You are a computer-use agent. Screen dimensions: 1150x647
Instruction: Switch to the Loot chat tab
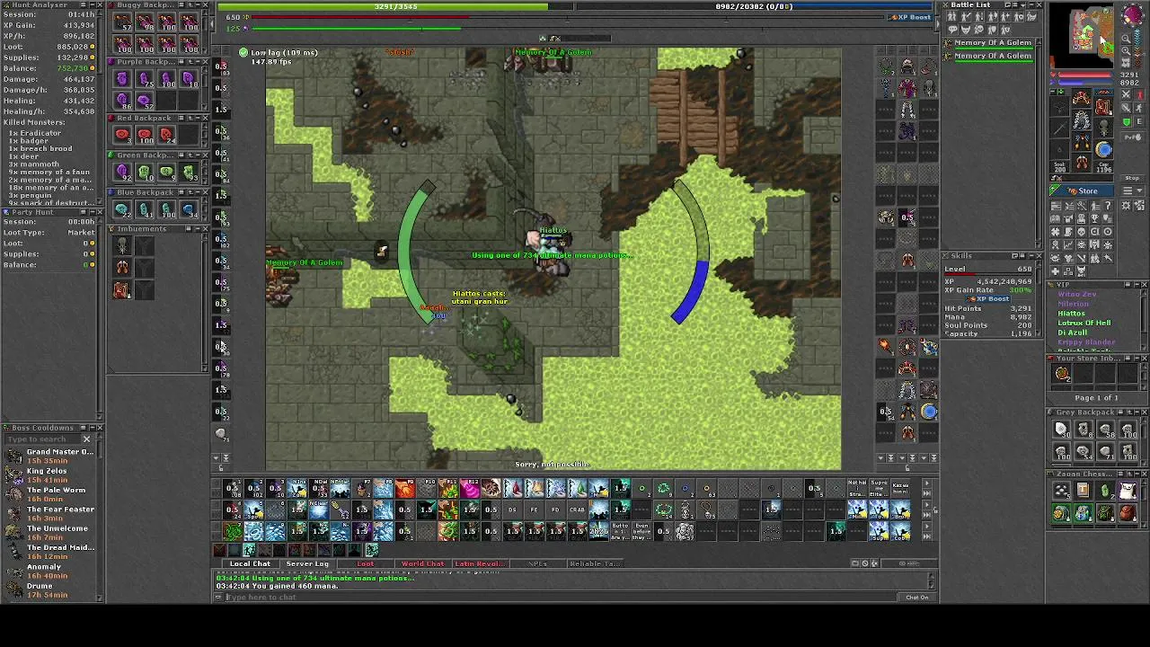tap(366, 563)
